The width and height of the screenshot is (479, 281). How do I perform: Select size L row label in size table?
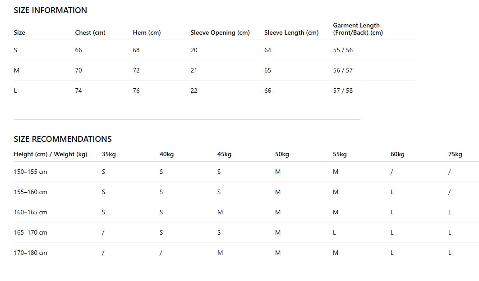15,91
